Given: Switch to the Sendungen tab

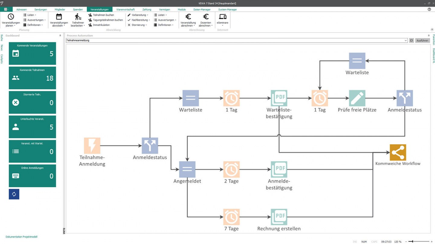Looking at the screenshot, I should coord(40,9).
